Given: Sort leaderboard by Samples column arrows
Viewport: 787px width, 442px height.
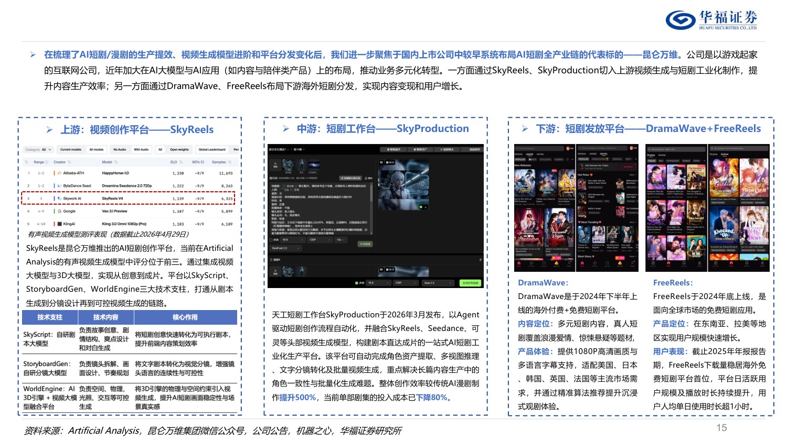Looking at the screenshot, I should pos(230,162).
